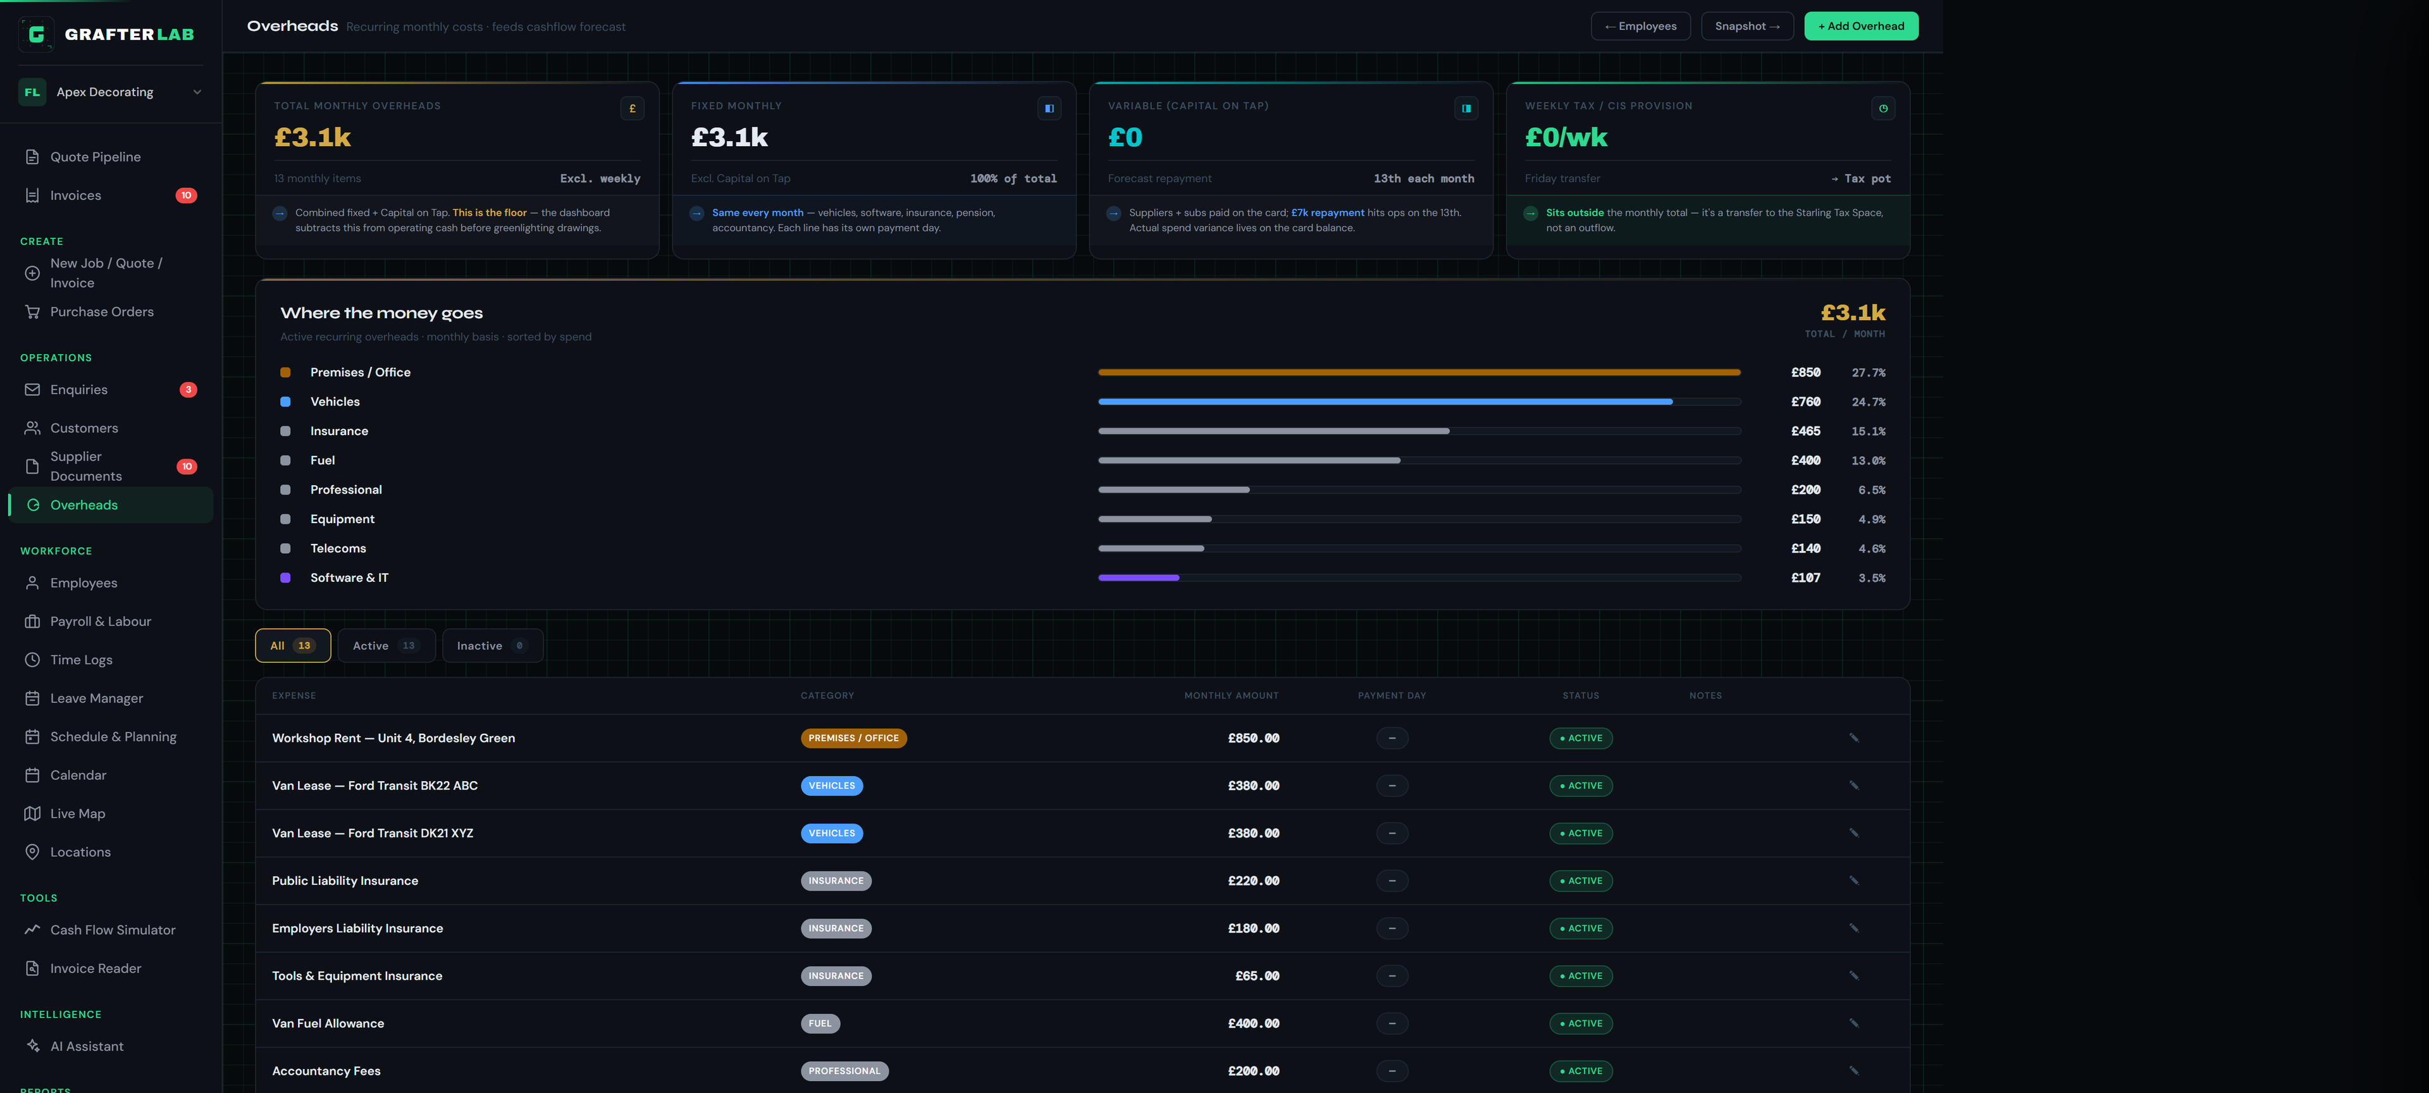
Task: Click Workshop Rent payment day dash
Action: click(x=1392, y=738)
